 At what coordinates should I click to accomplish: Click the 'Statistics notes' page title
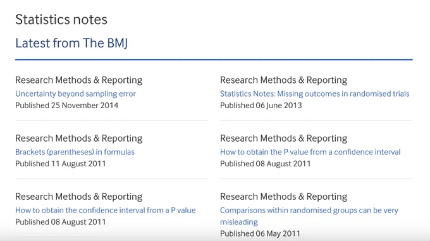click(61, 20)
